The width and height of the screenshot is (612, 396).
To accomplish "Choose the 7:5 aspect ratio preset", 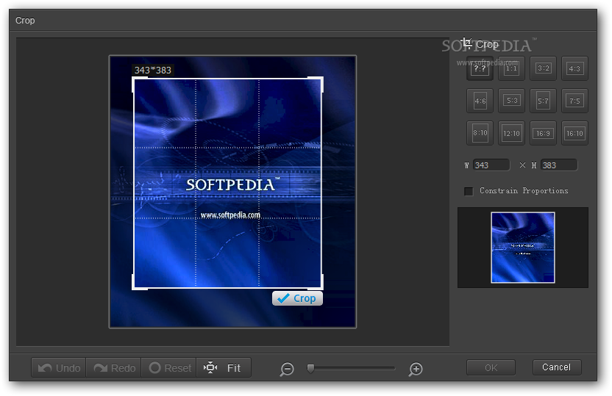I will pyautogui.click(x=574, y=101).
